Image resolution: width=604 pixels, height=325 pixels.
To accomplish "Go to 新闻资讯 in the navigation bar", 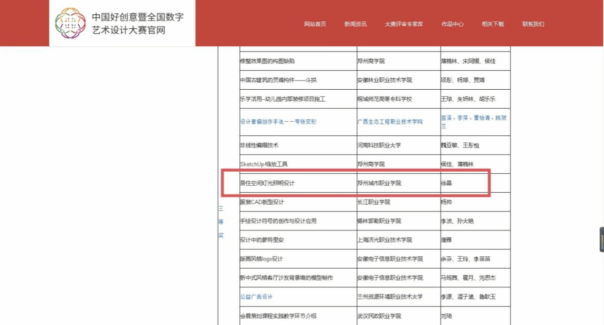I will click(x=355, y=24).
